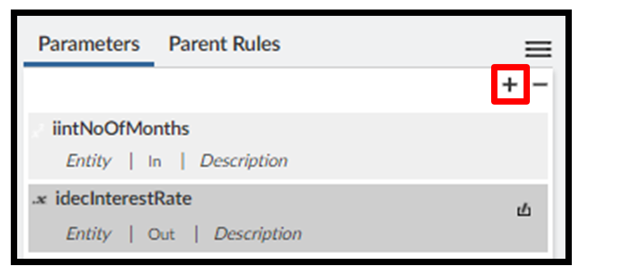Edit the Description field of iintNoOfMonths
The image size is (622, 267).
pyautogui.click(x=243, y=161)
